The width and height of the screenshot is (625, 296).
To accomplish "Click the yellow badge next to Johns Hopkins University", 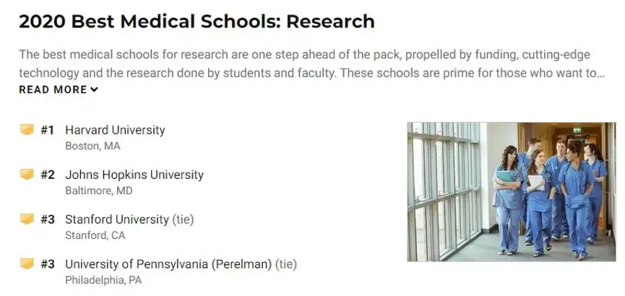I will coord(27,175).
